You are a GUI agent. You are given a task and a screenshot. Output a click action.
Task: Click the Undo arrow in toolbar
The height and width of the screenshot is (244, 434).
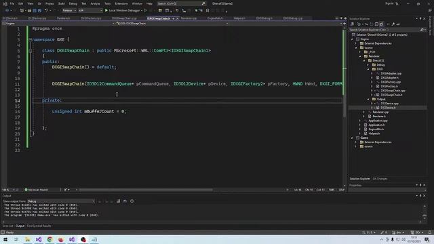pyautogui.click(x=46, y=11)
